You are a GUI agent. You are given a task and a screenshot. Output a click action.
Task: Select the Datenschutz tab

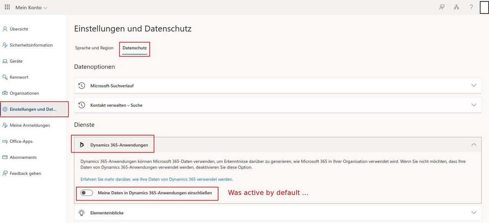(x=134, y=48)
